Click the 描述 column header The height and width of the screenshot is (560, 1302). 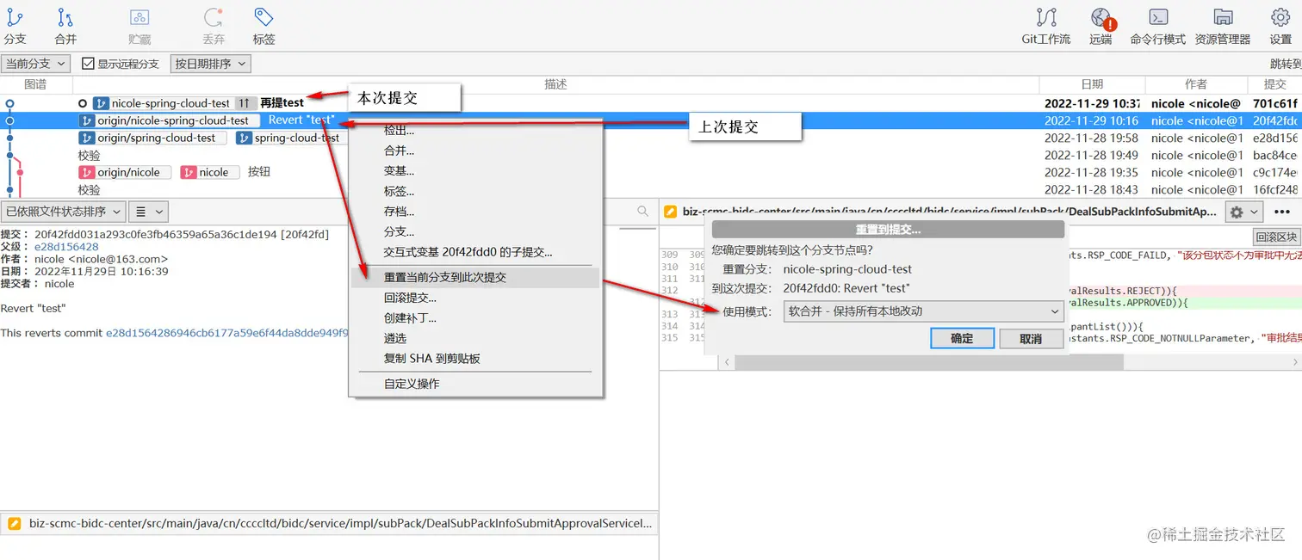[x=555, y=84]
